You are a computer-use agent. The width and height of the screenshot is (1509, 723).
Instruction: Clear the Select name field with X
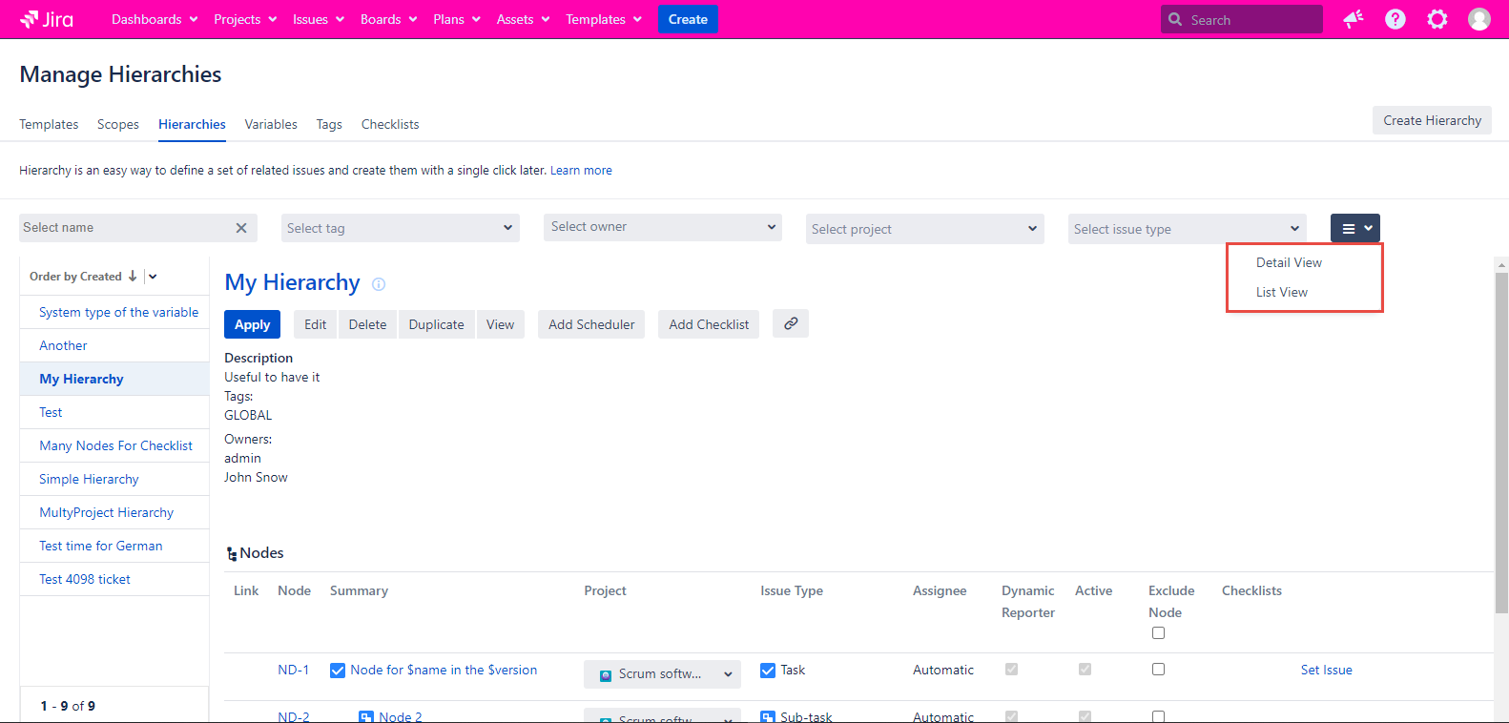point(241,228)
